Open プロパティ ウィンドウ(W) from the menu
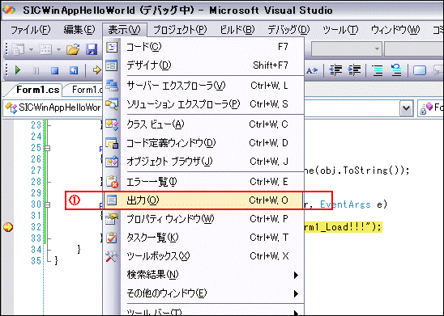This screenshot has width=444, height=316. click(203, 219)
